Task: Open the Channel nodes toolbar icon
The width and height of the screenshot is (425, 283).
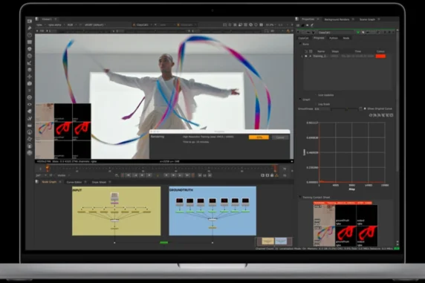Action: pyautogui.click(x=30, y=42)
